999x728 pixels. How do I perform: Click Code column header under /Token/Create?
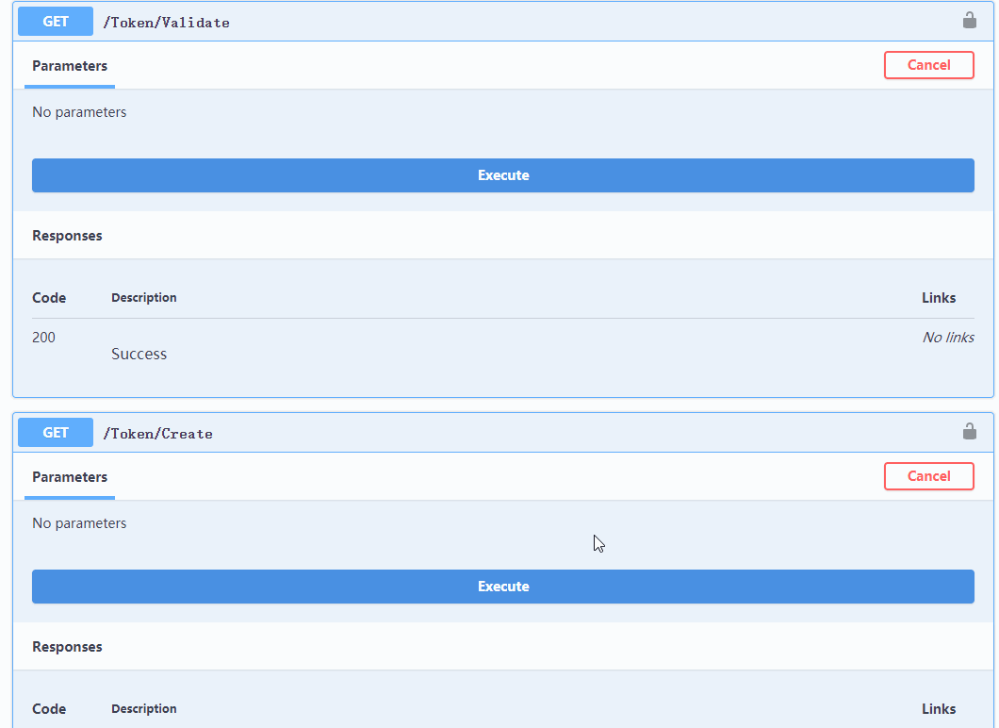49,709
